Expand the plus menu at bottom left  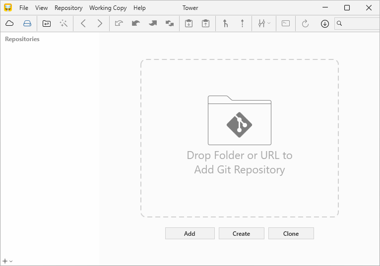[x=7, y=261]
